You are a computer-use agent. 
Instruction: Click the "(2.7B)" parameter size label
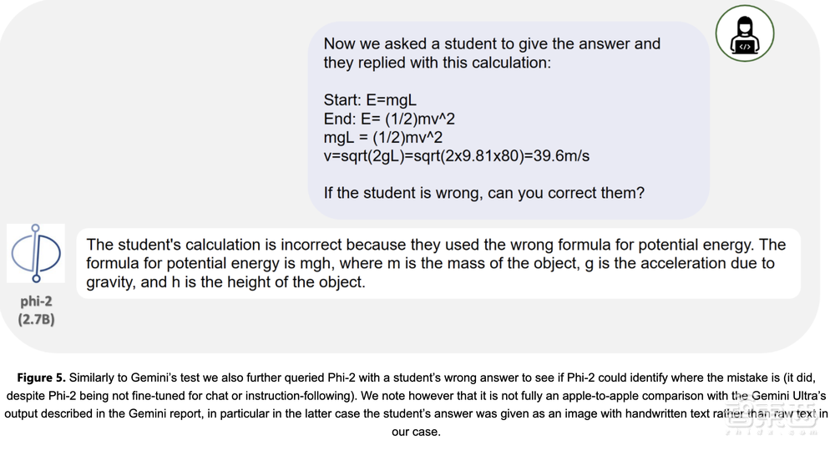(37, 318)
